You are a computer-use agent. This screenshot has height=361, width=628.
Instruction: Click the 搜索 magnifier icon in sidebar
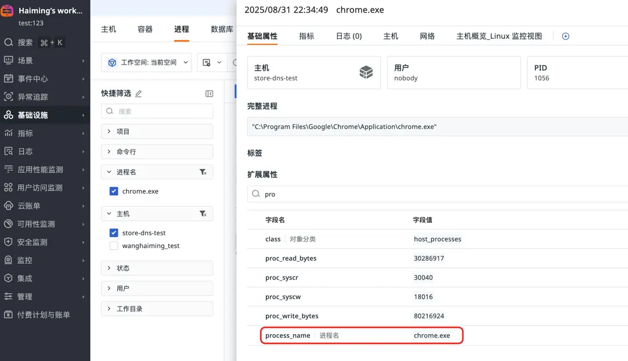tap(9, 42)
